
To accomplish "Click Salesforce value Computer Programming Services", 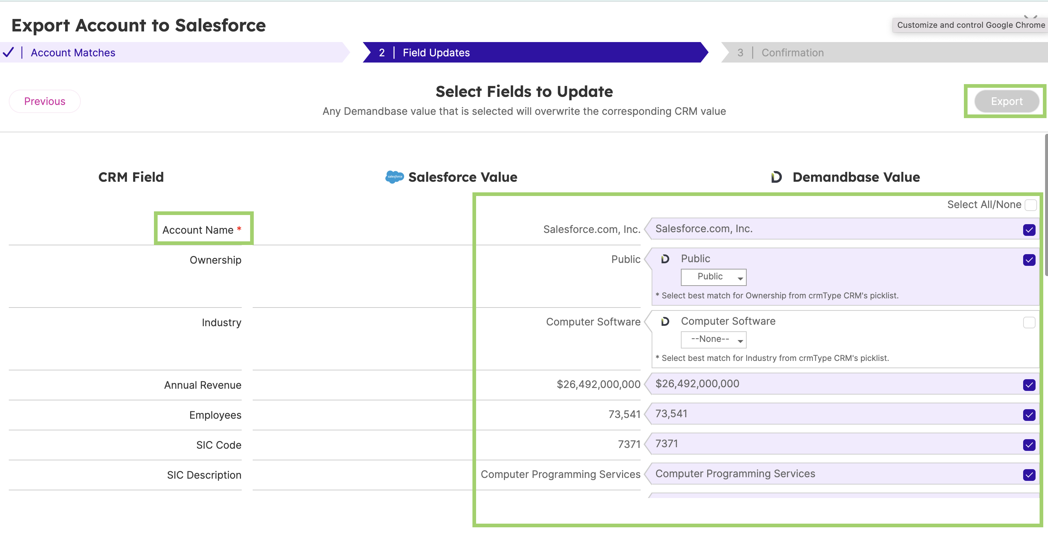I will pos(560,474).
